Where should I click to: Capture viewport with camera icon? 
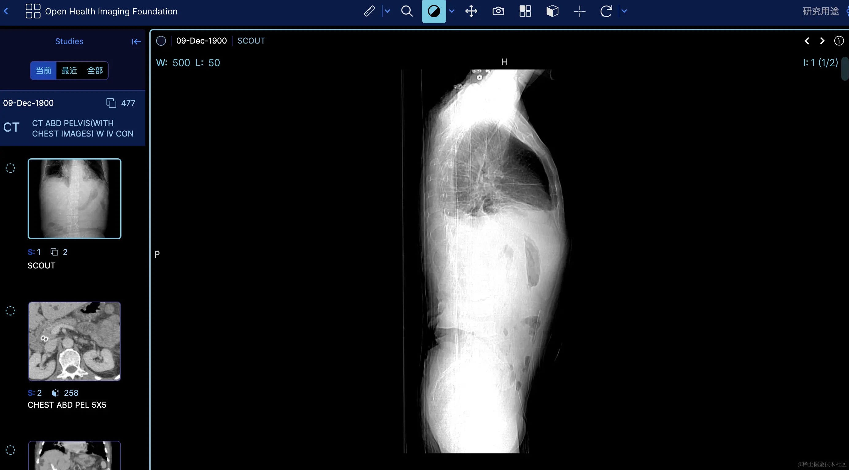click(498, 11)
